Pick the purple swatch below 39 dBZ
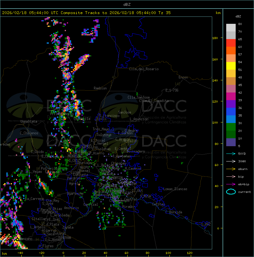The height and width of the screenshot is (257, 254). [x=231, y=104]
